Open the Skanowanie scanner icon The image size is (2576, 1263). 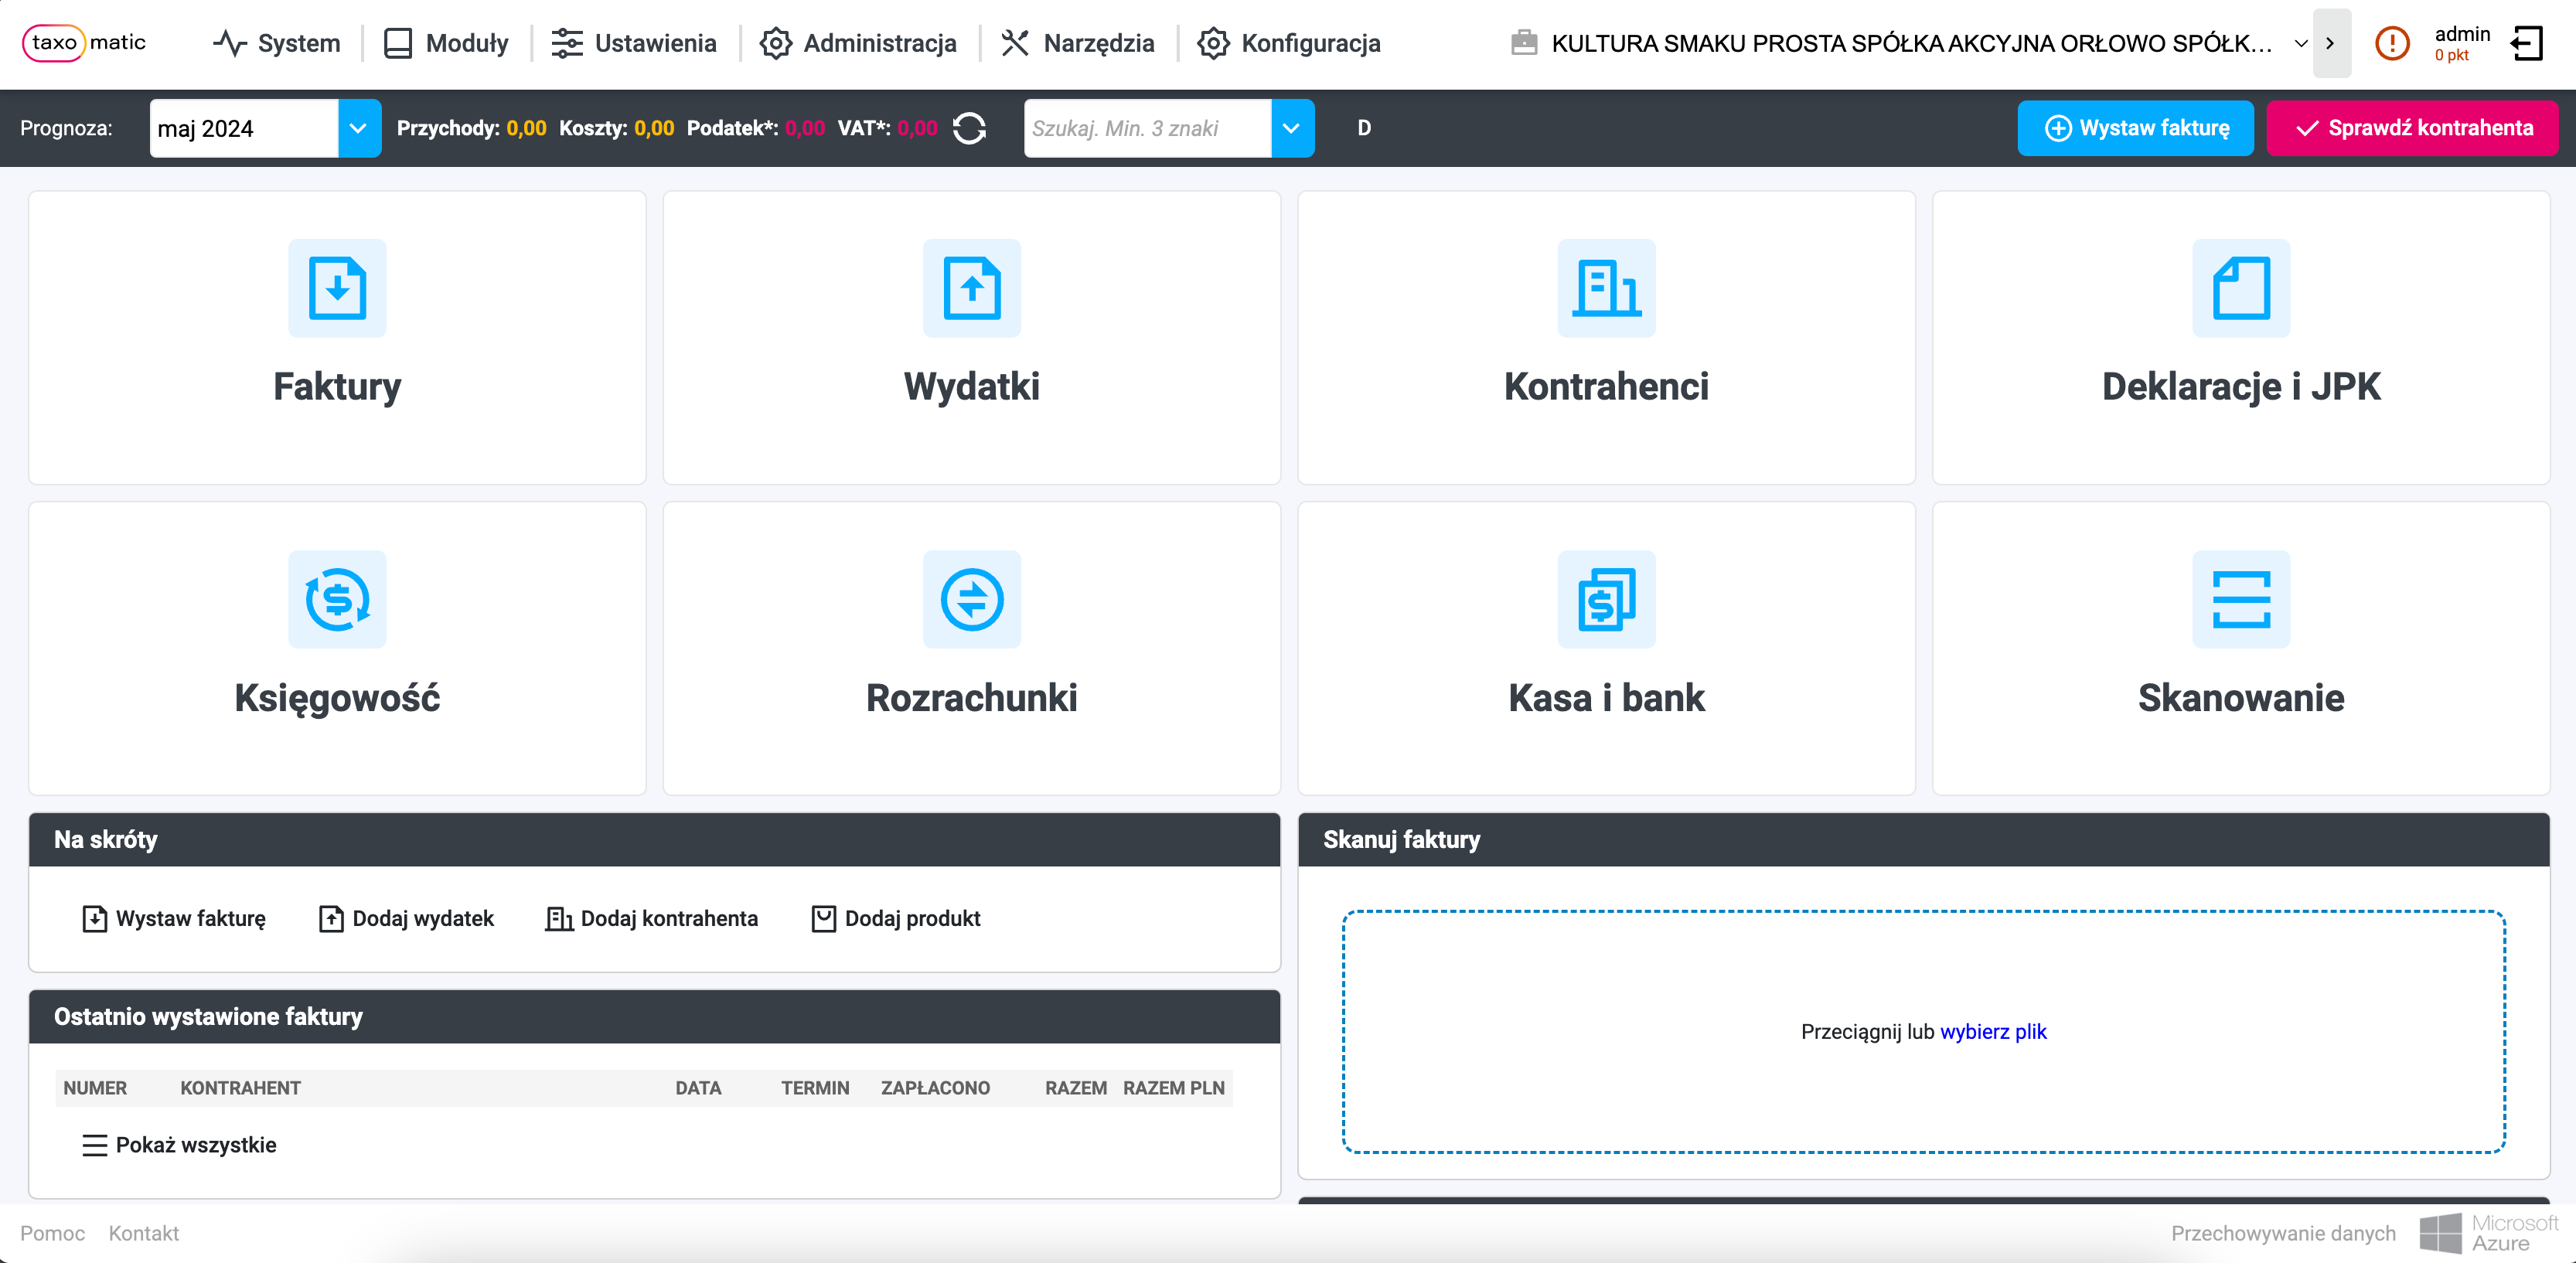(x=2240, y=599)
